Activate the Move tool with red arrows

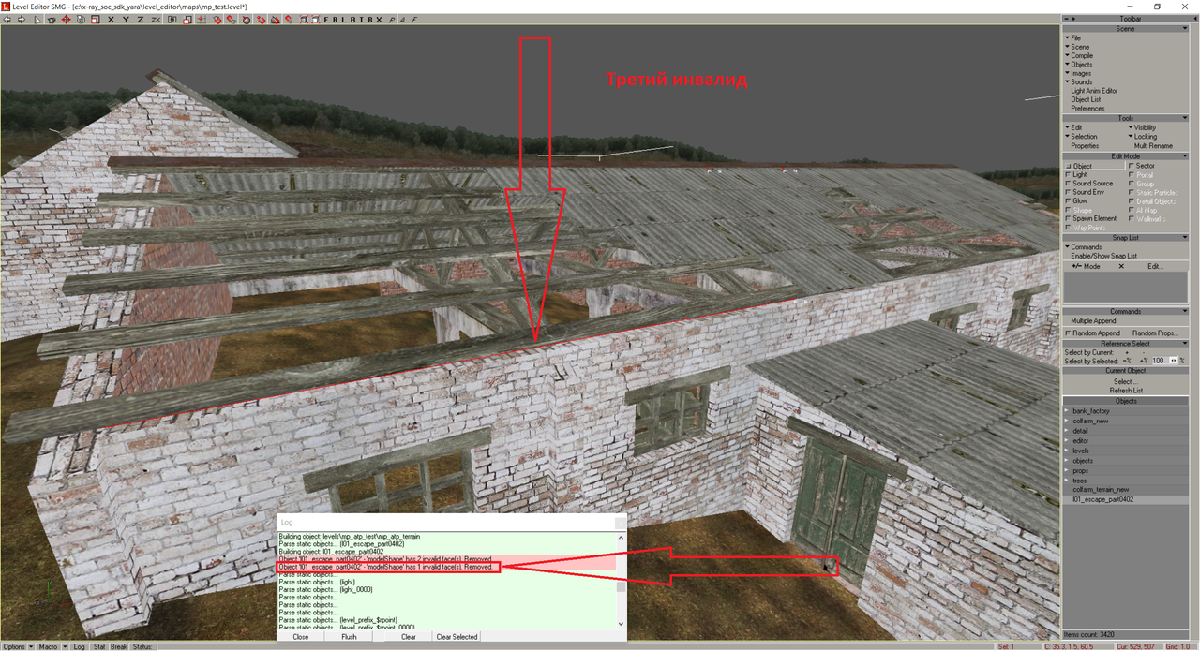pyautogui.click(x=66, y=19)
